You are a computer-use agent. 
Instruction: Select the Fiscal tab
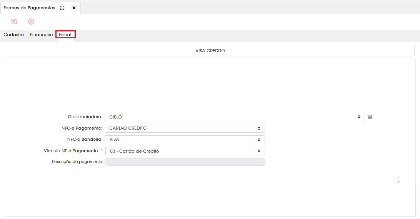[65, 35]
